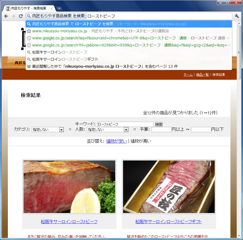Minimize the browser window
This screenshot has height=240, width=243.
click(x=220, y=2)
